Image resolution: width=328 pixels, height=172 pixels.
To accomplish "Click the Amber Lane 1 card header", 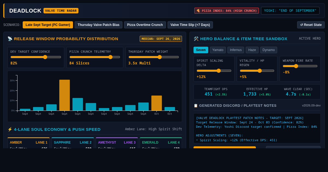I will (x=28, y=143).
